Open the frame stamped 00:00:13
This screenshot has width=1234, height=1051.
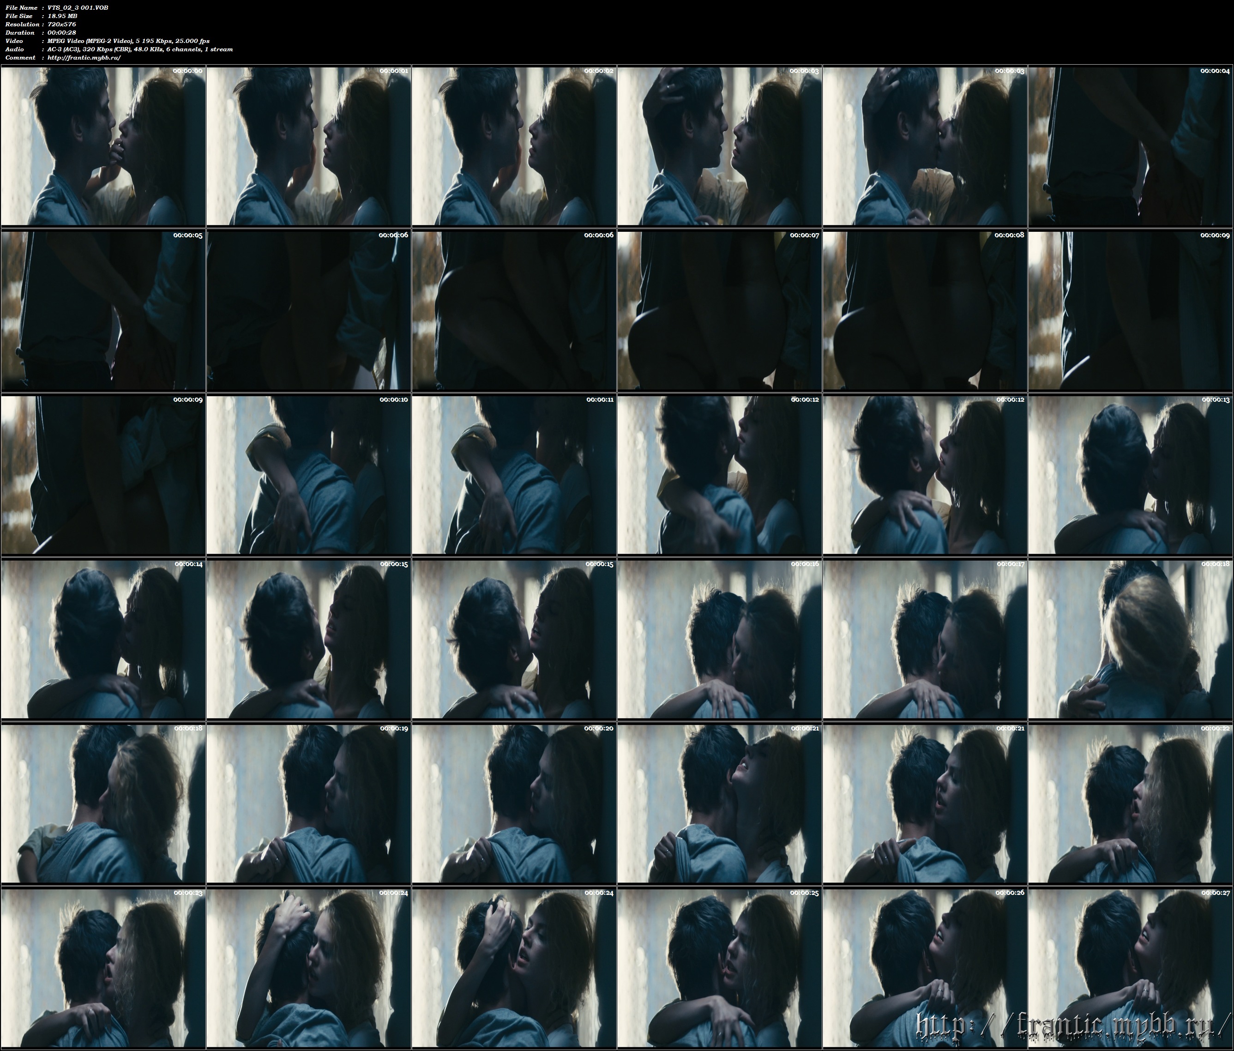(x=1131, y=475)
